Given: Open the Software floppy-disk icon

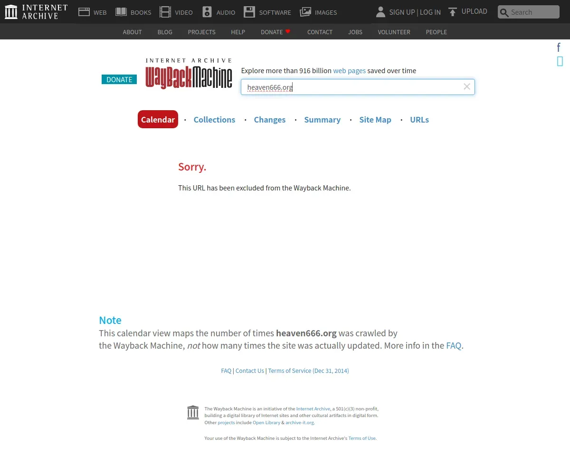Looking at the screenshot, I should click(x=249, y=12).
